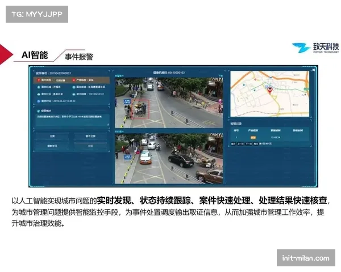This screenshot has width=341, height=272.
Task: Focus the alarm description text area
Action: (72, 120)
